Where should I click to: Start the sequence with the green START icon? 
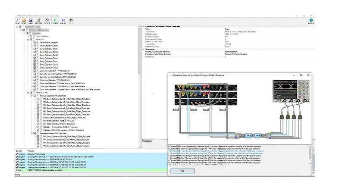55,20
